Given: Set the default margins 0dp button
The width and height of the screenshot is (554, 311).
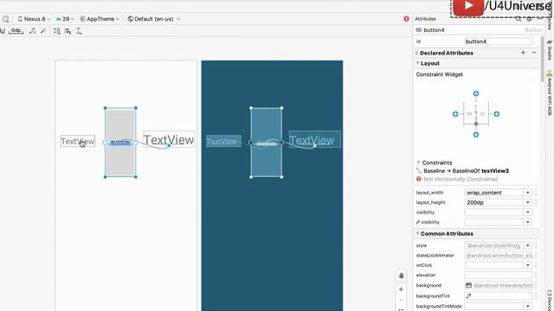Looking at the screenshot, I should coord(16,31).
